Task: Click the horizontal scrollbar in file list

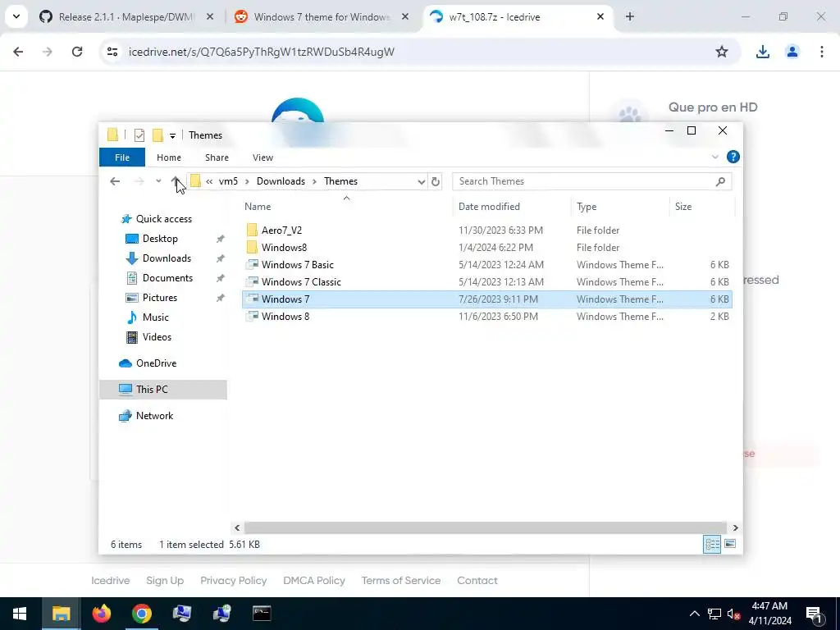Action: tap(485, 527)
